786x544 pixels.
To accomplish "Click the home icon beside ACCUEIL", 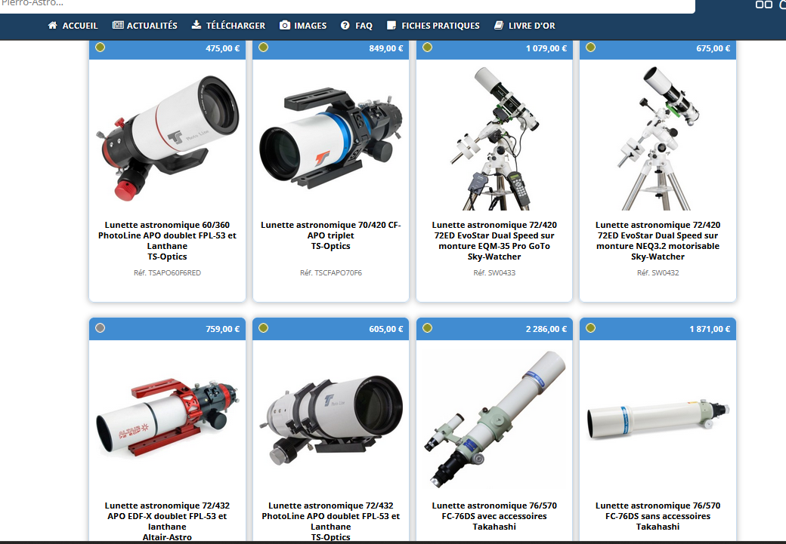I will coord(53,25).
